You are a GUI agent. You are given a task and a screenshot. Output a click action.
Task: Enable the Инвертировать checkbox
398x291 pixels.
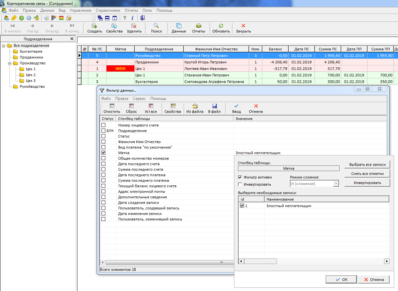240,184
